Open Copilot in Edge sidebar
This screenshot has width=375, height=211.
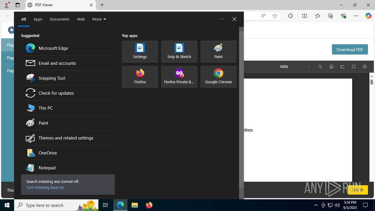click(369, 16)
